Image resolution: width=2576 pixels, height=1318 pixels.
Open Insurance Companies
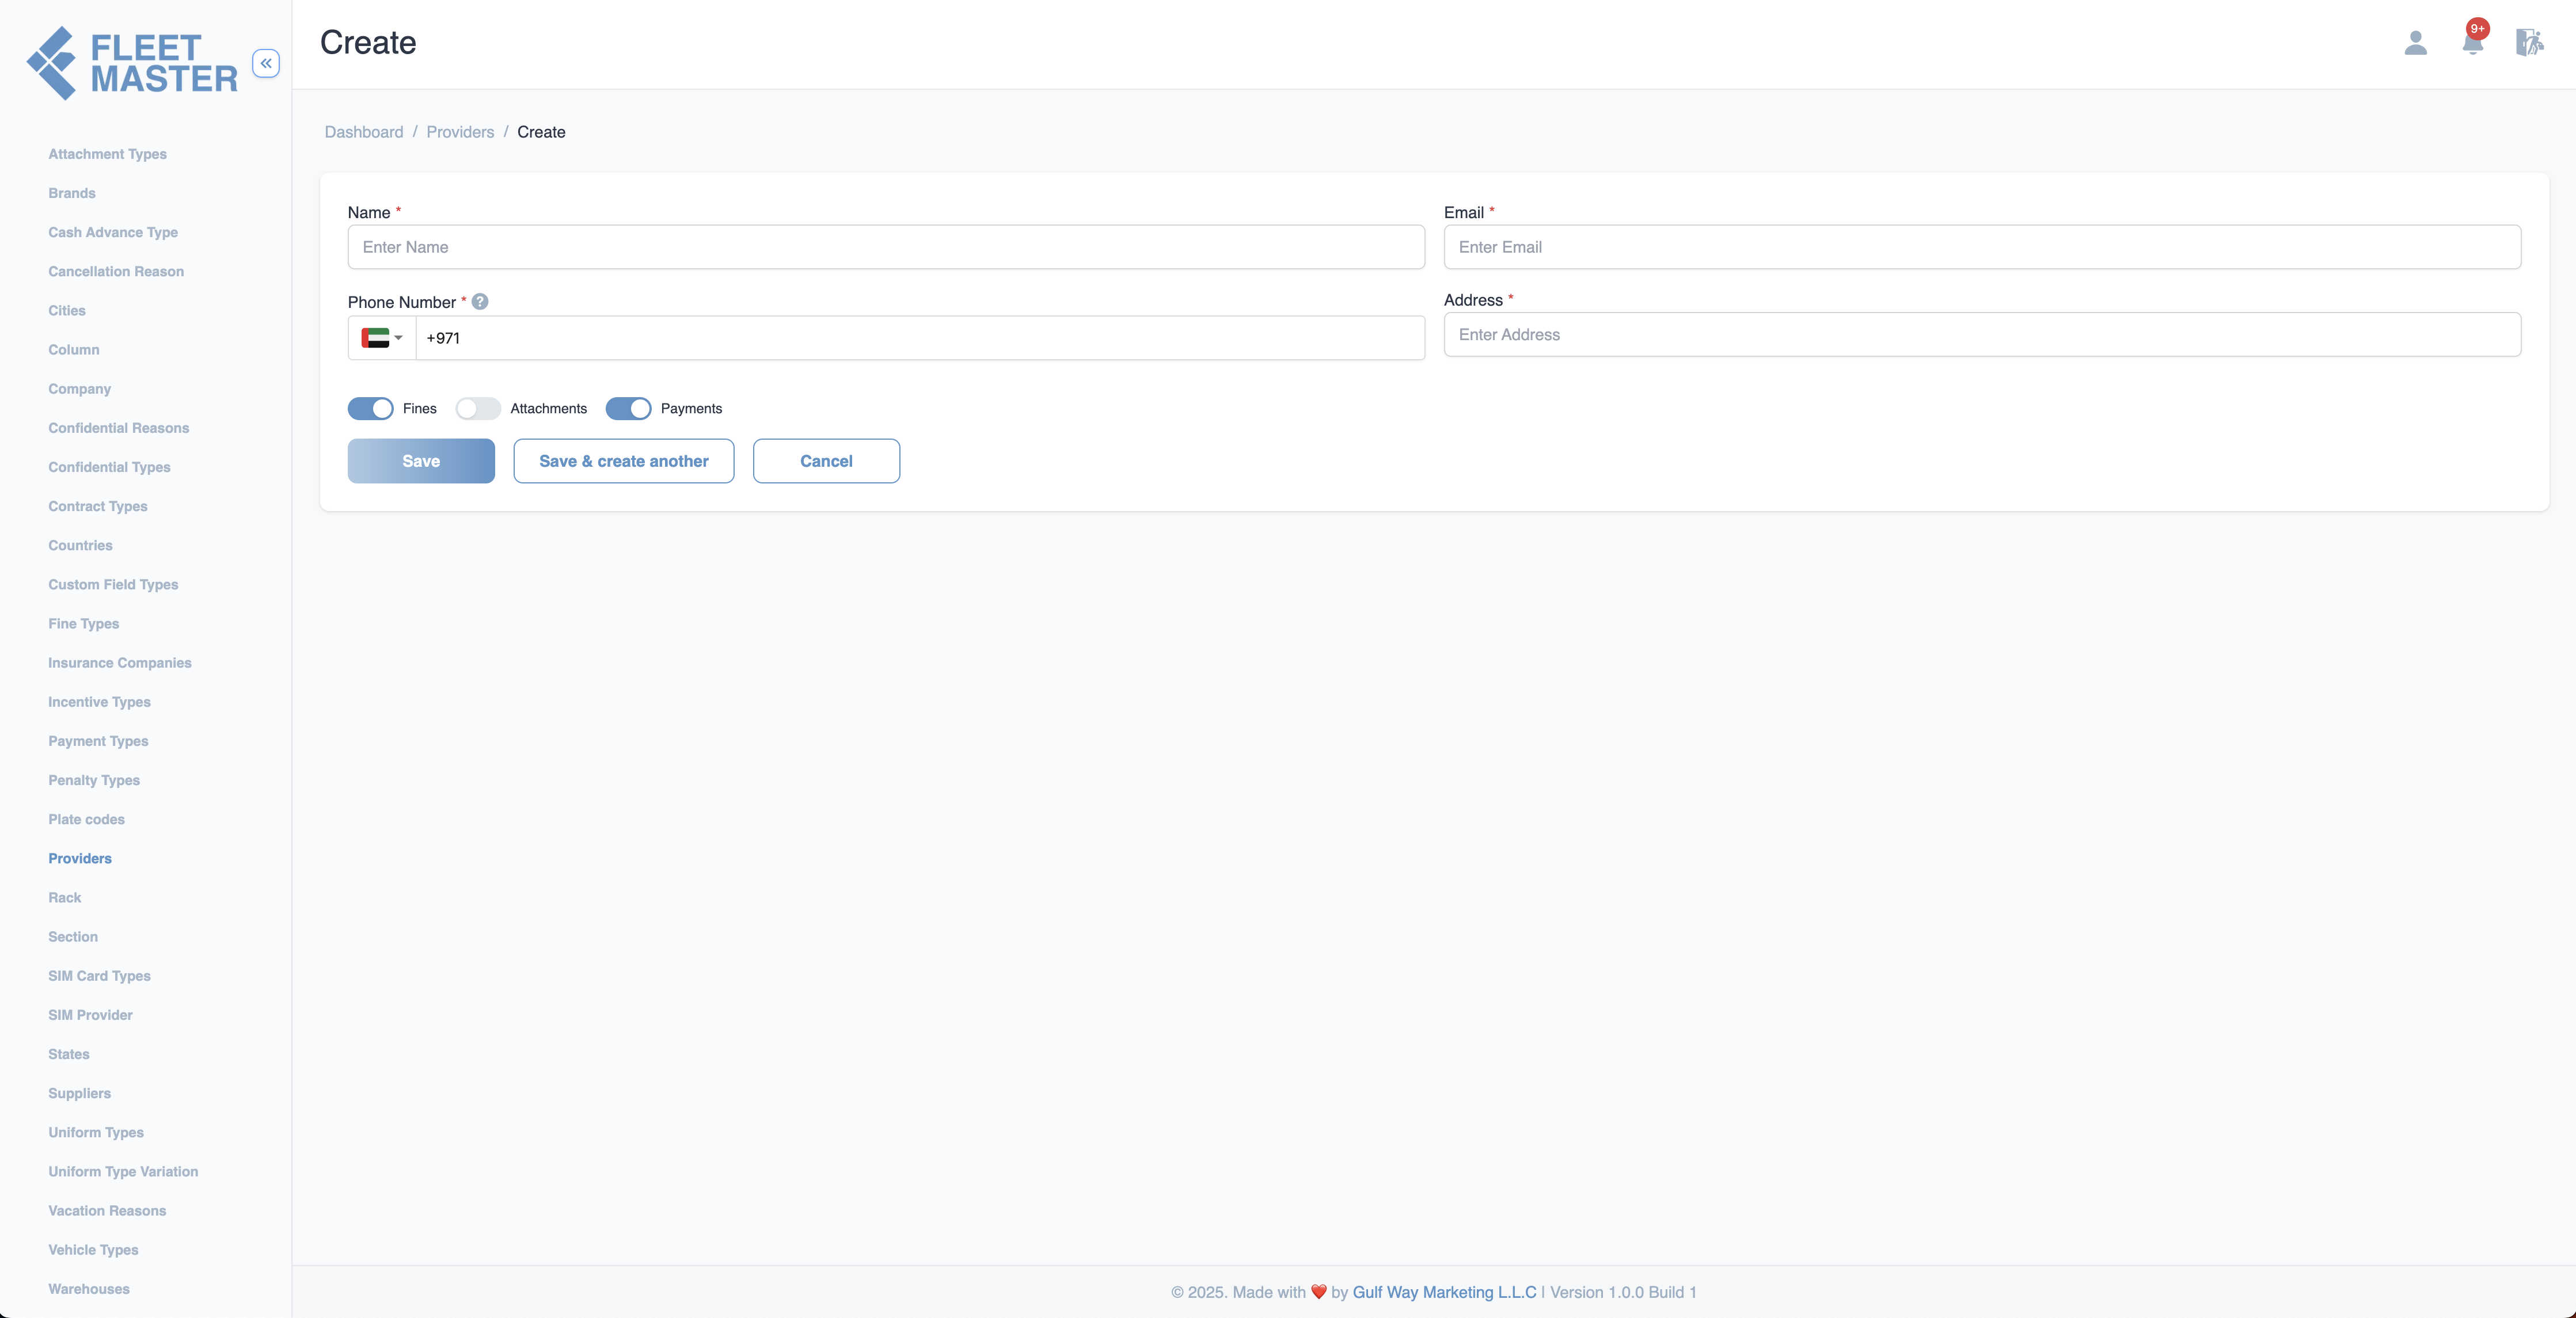click(x=120, y=662)
